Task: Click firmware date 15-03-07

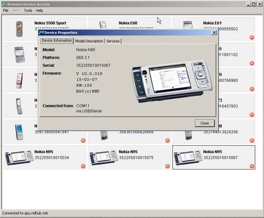Action: [87, 80]
